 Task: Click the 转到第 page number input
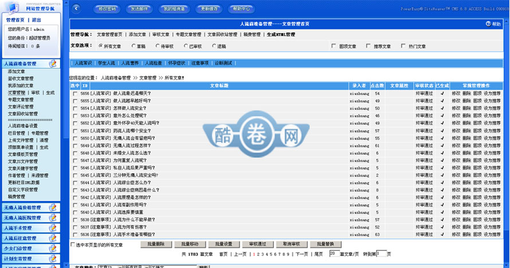coord(382,254)
